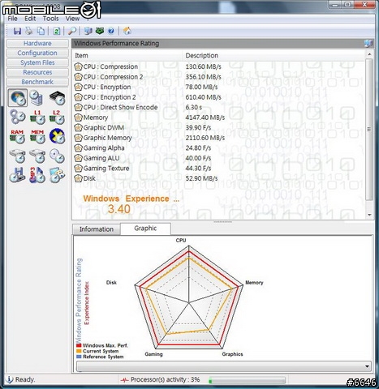Viewport: 379px width, 389px height.
Task: Select the gears benchmark icon
Action: click(18, 118)
